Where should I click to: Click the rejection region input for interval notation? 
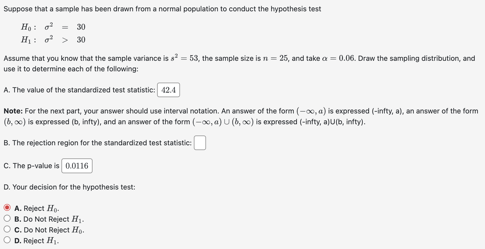click(200, 143)
